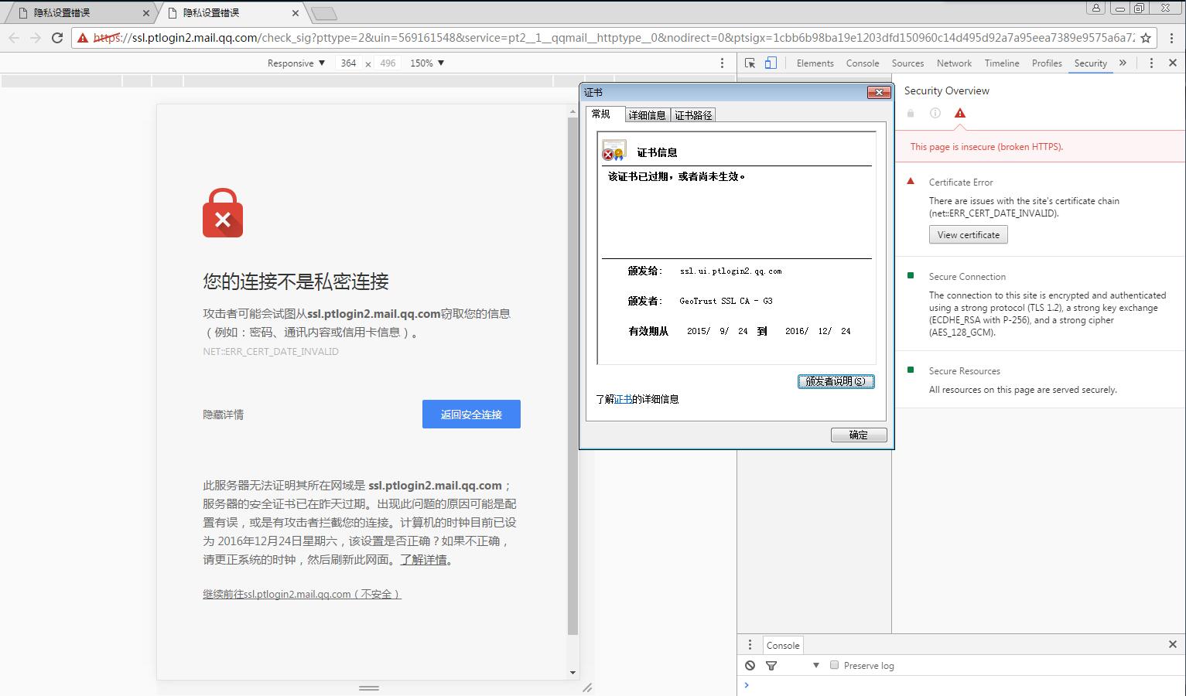Screen dimensions: 1186x696
Task: Click the viewport width field showing 364
Action: click(348, 63)
